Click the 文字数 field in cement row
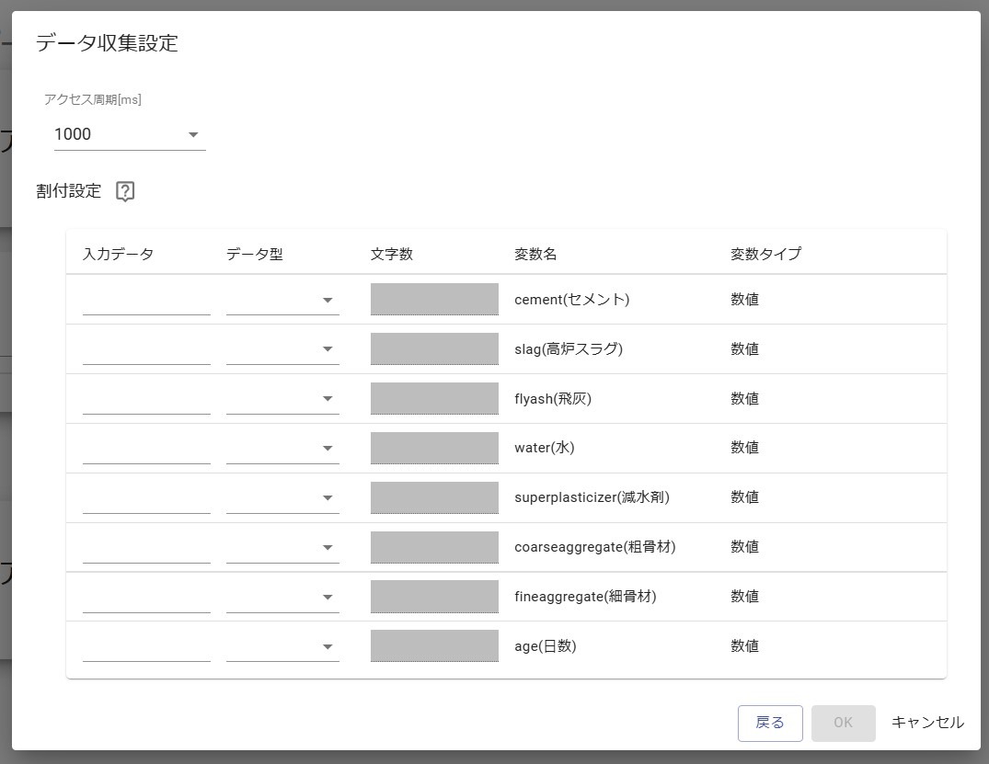Image resolution: width=989 pixels, height=764 pixels. (434, 300)
